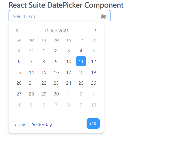Screen dimensions: 189x151
Task: Choose June 30 in the calendar
Action: (x=56, y=94)
